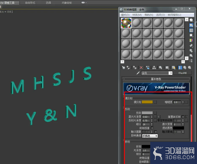Image resolution: width=197 pixels, height=164 pixels.
Task: Open Material/Map Navigator icon
Action: pos(191,60)
